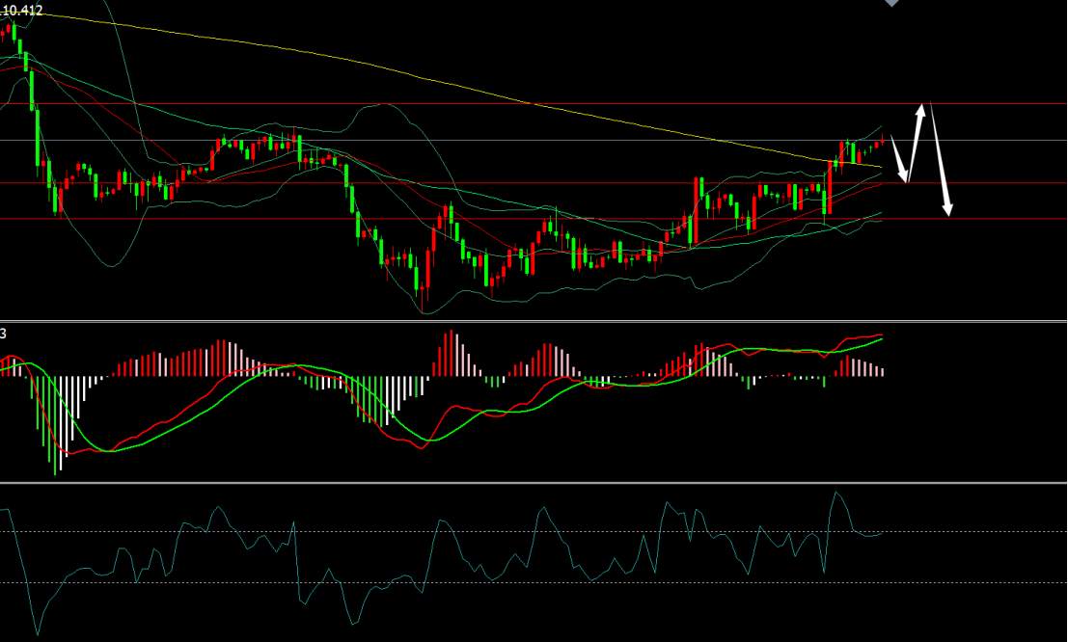Select the lowest red horizontal level line
This screenshot has height=642, width=1068.
[x=534, y=219]
